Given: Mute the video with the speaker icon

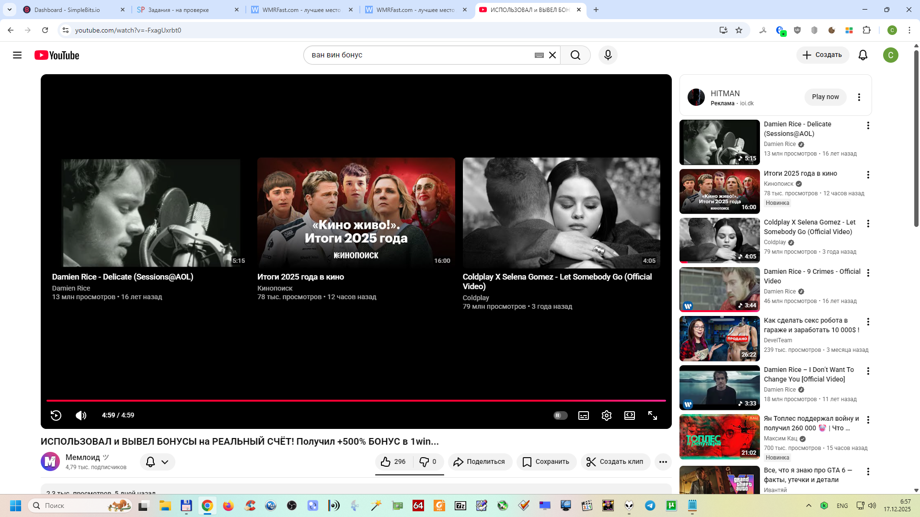Looking at the screenshot, I should click(x=81, y=416).
